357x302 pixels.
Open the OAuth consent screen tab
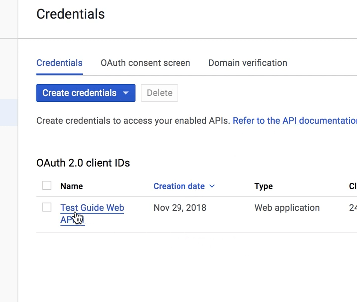146,63
